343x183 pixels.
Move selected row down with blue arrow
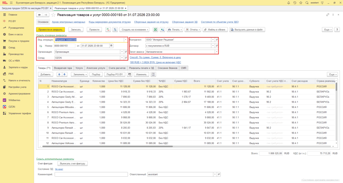click(x=64, y=74)
